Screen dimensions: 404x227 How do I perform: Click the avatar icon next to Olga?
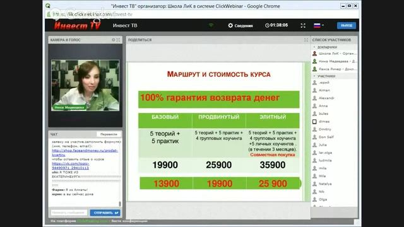tap(314, 199)
